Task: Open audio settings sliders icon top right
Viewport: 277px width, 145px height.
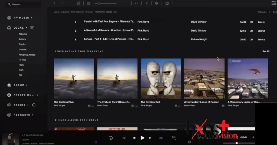Action: click(274, 3)
